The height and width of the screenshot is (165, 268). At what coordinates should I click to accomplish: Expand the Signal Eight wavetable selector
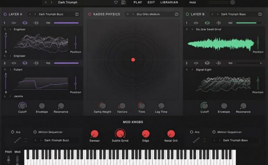tap(192, 69)
